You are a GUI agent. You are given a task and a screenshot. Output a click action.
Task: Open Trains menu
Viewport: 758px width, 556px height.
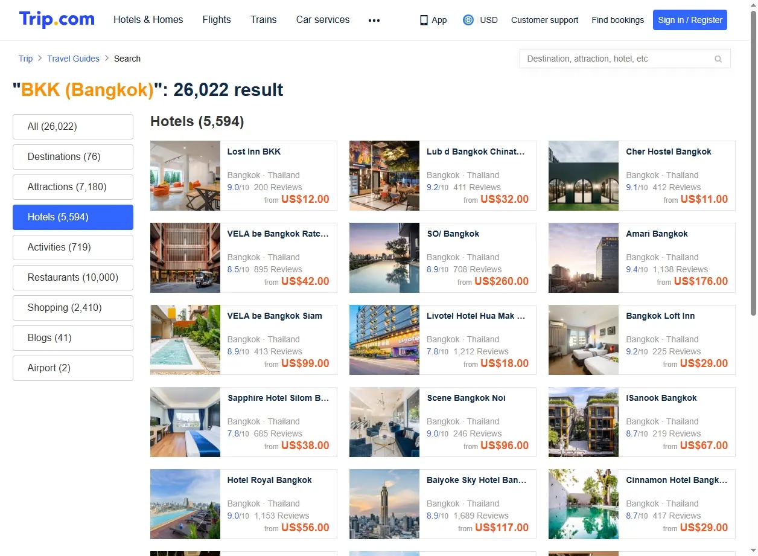coord(264,19)
